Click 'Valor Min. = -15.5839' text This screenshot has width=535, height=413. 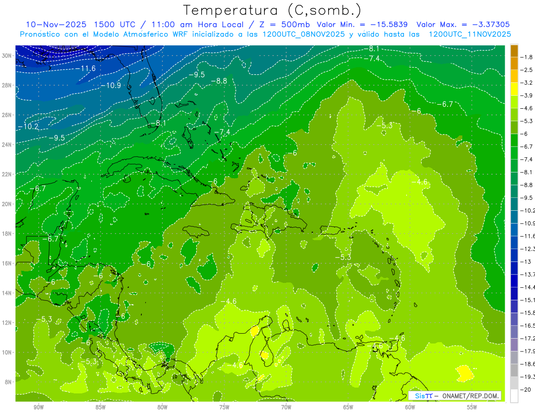click(x=362, y=25)
